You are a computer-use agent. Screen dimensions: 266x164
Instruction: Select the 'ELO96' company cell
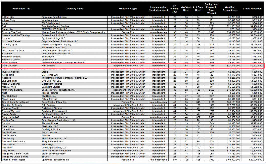pyautogui.click(x=74, y=157)
